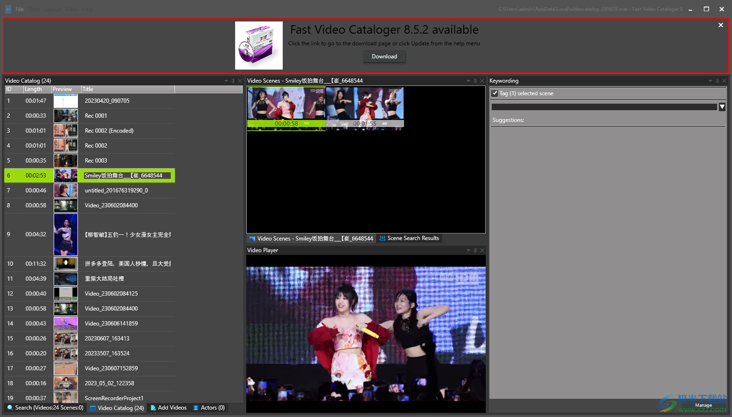Select the scene thumbnail at 00:01:55
Viewport: 732px width, 417px height.
pyautogui.click(x=365, y=108)
